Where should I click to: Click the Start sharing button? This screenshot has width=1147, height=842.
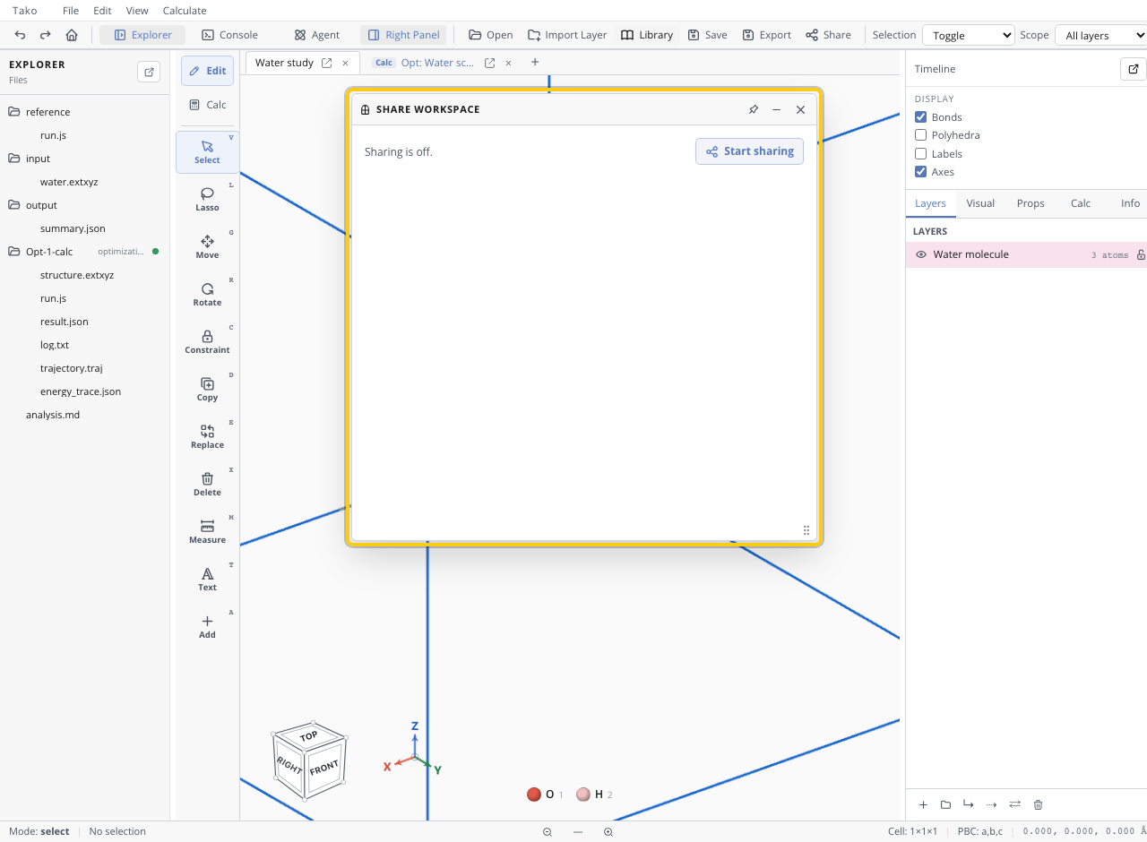pos(749,151)
